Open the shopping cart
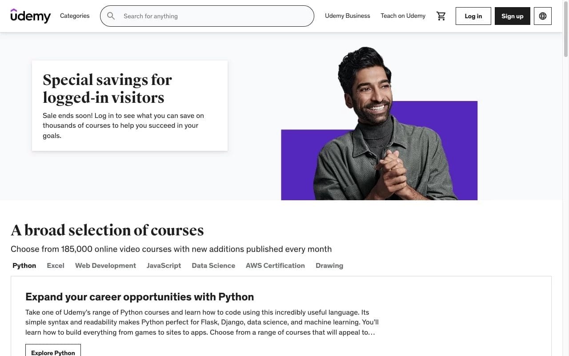 click(441, 16)
